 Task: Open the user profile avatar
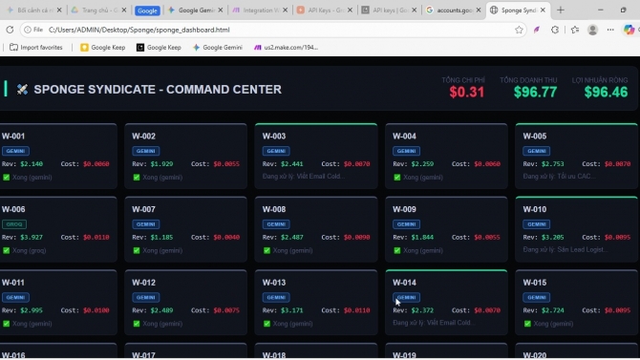(592, 30)
